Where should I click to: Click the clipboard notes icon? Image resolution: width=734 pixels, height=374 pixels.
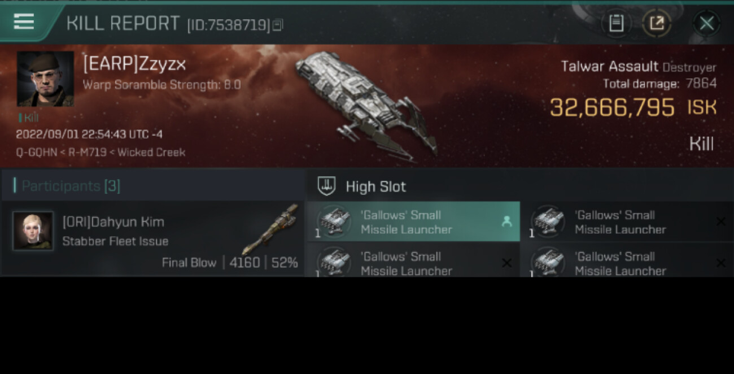tap(616, 23)
